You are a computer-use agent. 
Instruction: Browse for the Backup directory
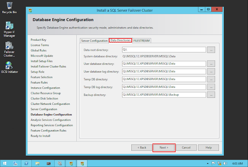coord(211,95)
